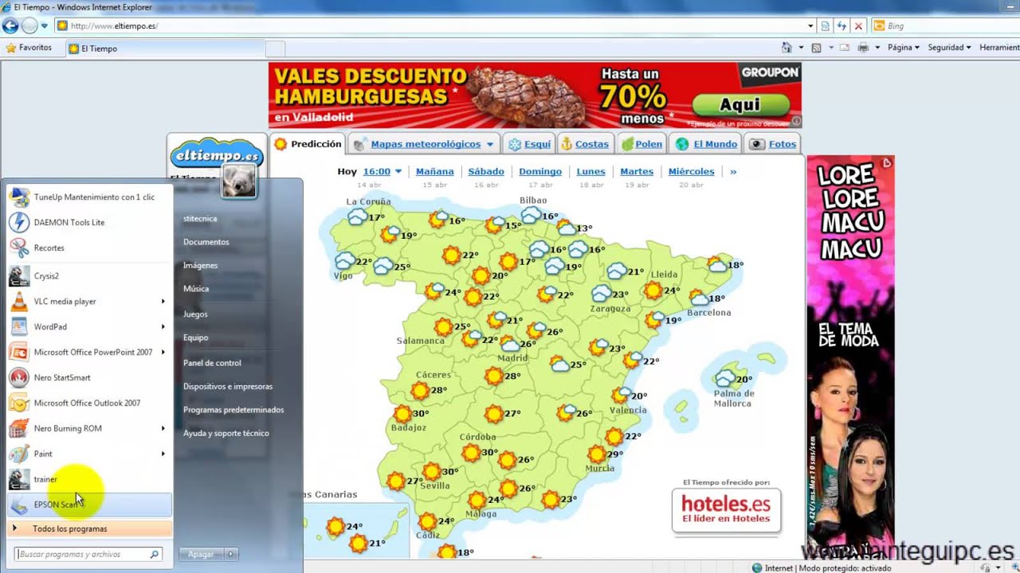Viewport: 1020px width, 573px height.
Task: Click the RSS feeds icon
Action: click(816, 48)
